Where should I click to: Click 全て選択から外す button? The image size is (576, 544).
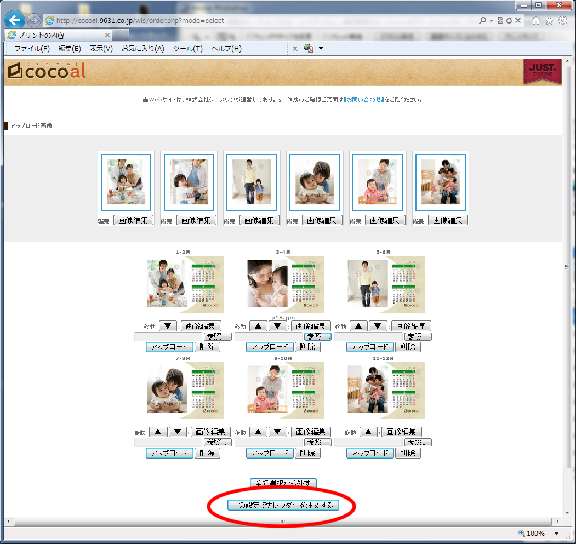tap(283, 483)
